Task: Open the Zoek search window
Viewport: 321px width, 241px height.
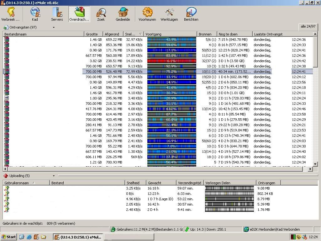Action: [101, 14]
